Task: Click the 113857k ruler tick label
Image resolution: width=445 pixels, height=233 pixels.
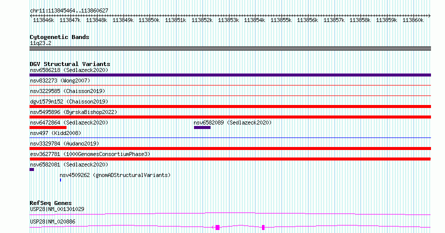Action: tap(334, 20)
